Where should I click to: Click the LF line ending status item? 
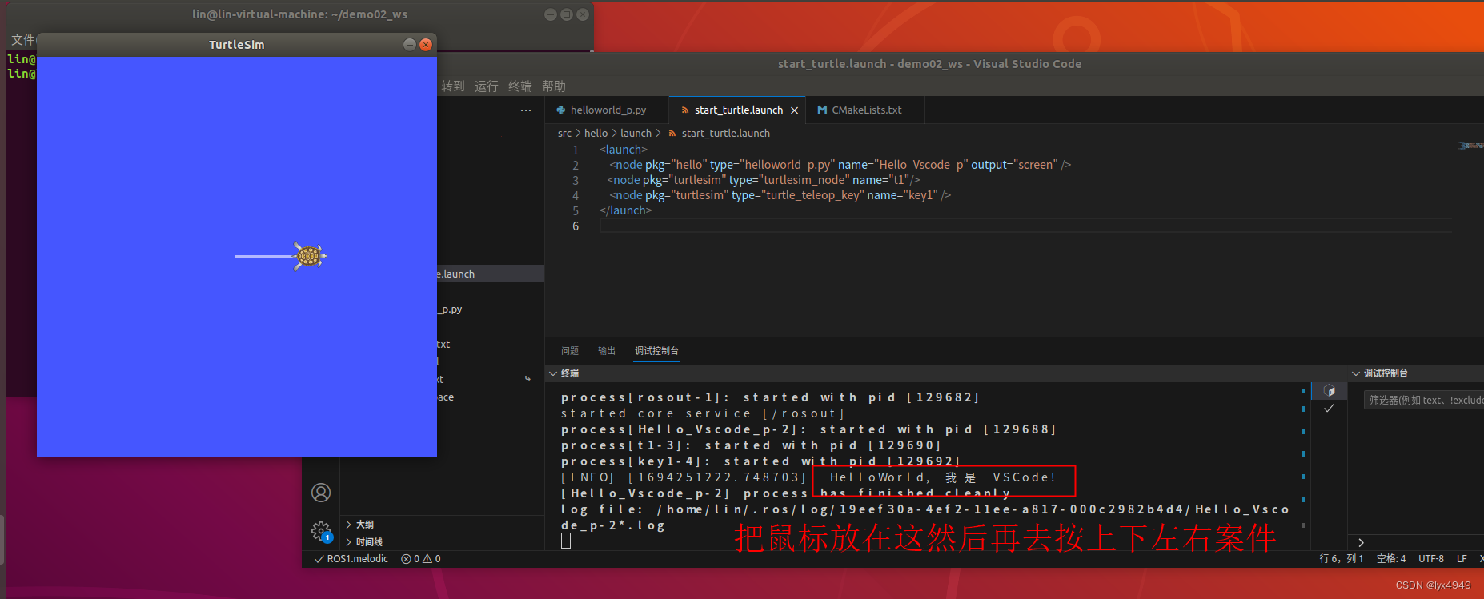[1462, 559]
